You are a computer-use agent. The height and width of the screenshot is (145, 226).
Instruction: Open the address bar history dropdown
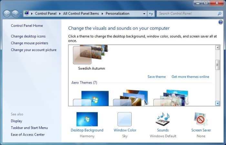point(144,14)
